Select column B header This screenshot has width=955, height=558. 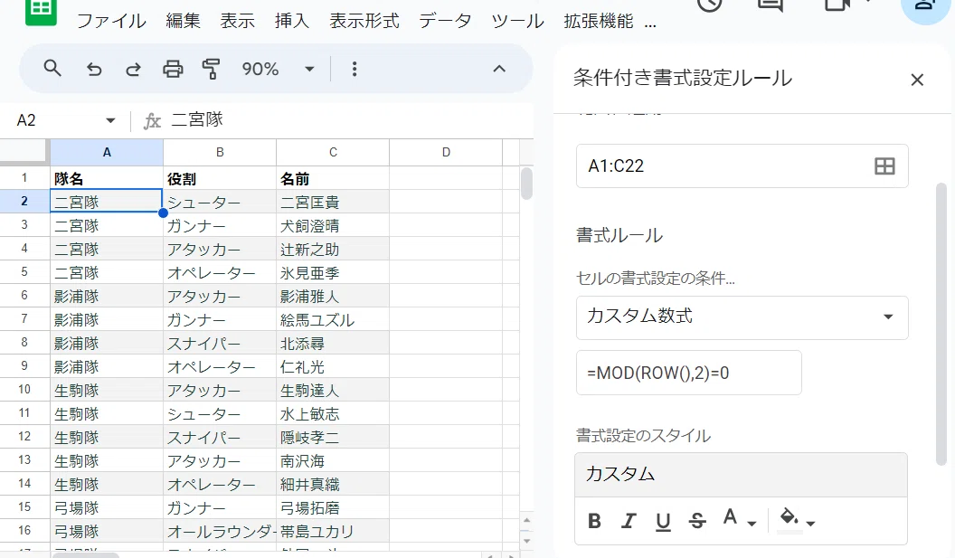pos(220,152)
